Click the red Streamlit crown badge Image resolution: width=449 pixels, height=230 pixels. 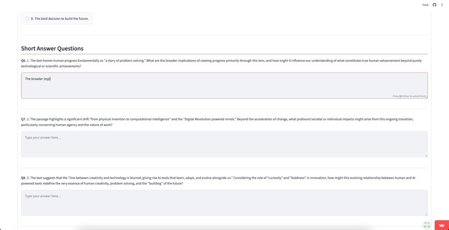coord(441,225)
